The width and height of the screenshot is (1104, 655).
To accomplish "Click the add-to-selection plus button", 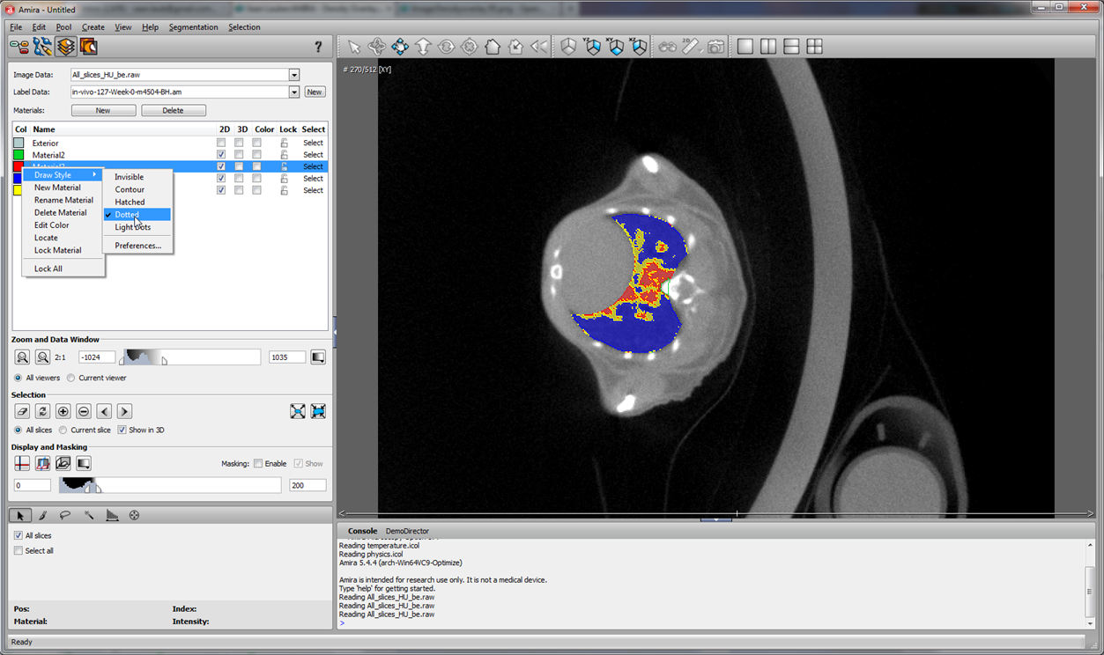I will [x=63, y=411].
